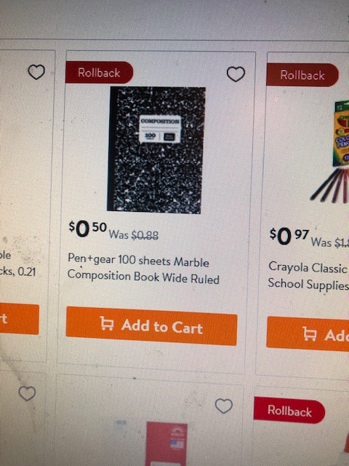Toggle heart on bottom row red notebook card
The width and height of the screenshot is (349, 466).
click(x=224, y=406)
